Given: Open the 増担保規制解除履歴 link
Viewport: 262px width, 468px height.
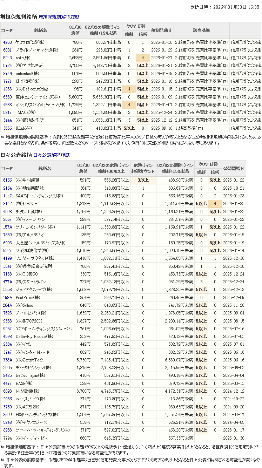Looking at the screenshot, I should (x=59, y=17).
